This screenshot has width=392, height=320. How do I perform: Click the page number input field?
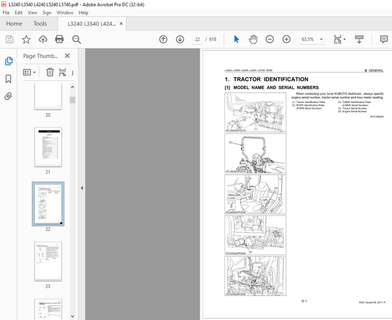(197, 39)
